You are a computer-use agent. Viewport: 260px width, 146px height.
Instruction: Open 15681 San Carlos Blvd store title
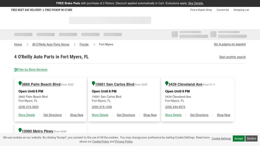click(115, 84)
